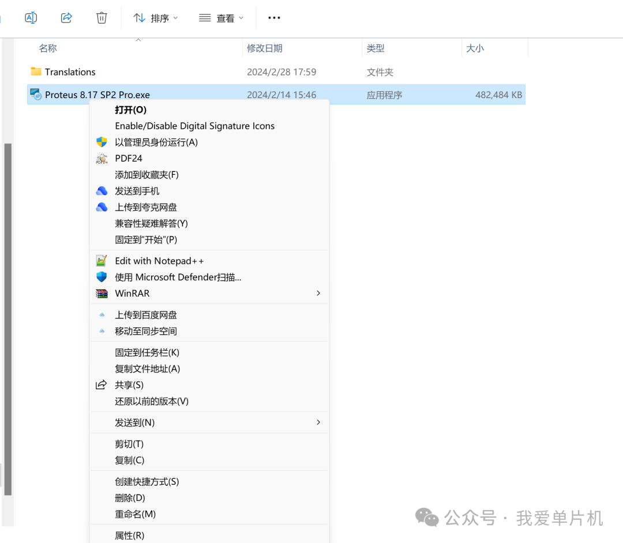623x543 pixels.
Task: Choose Edit with Notepad++
Action: click(159, 261)
